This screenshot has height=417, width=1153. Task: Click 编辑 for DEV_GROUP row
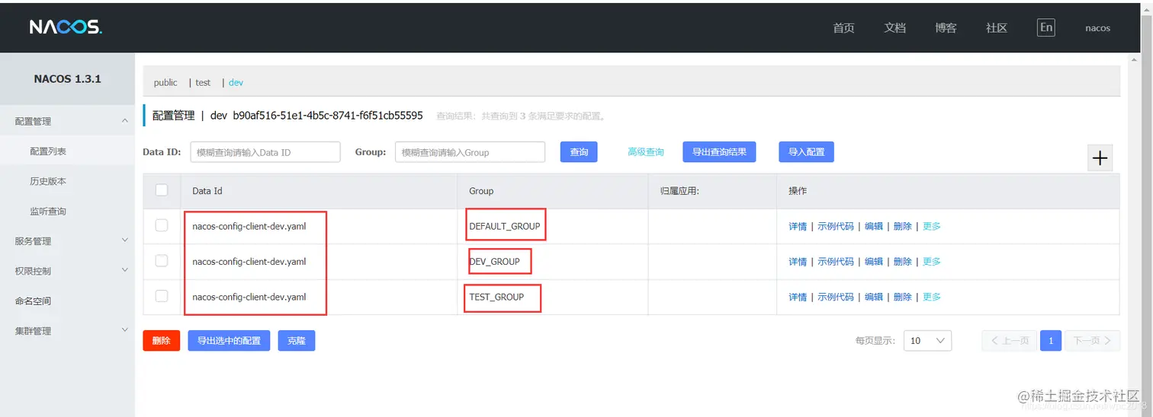874,261
